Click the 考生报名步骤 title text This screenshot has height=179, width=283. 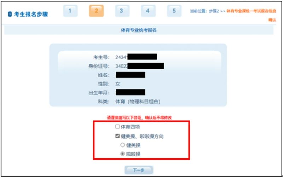[x=31, y=14]
